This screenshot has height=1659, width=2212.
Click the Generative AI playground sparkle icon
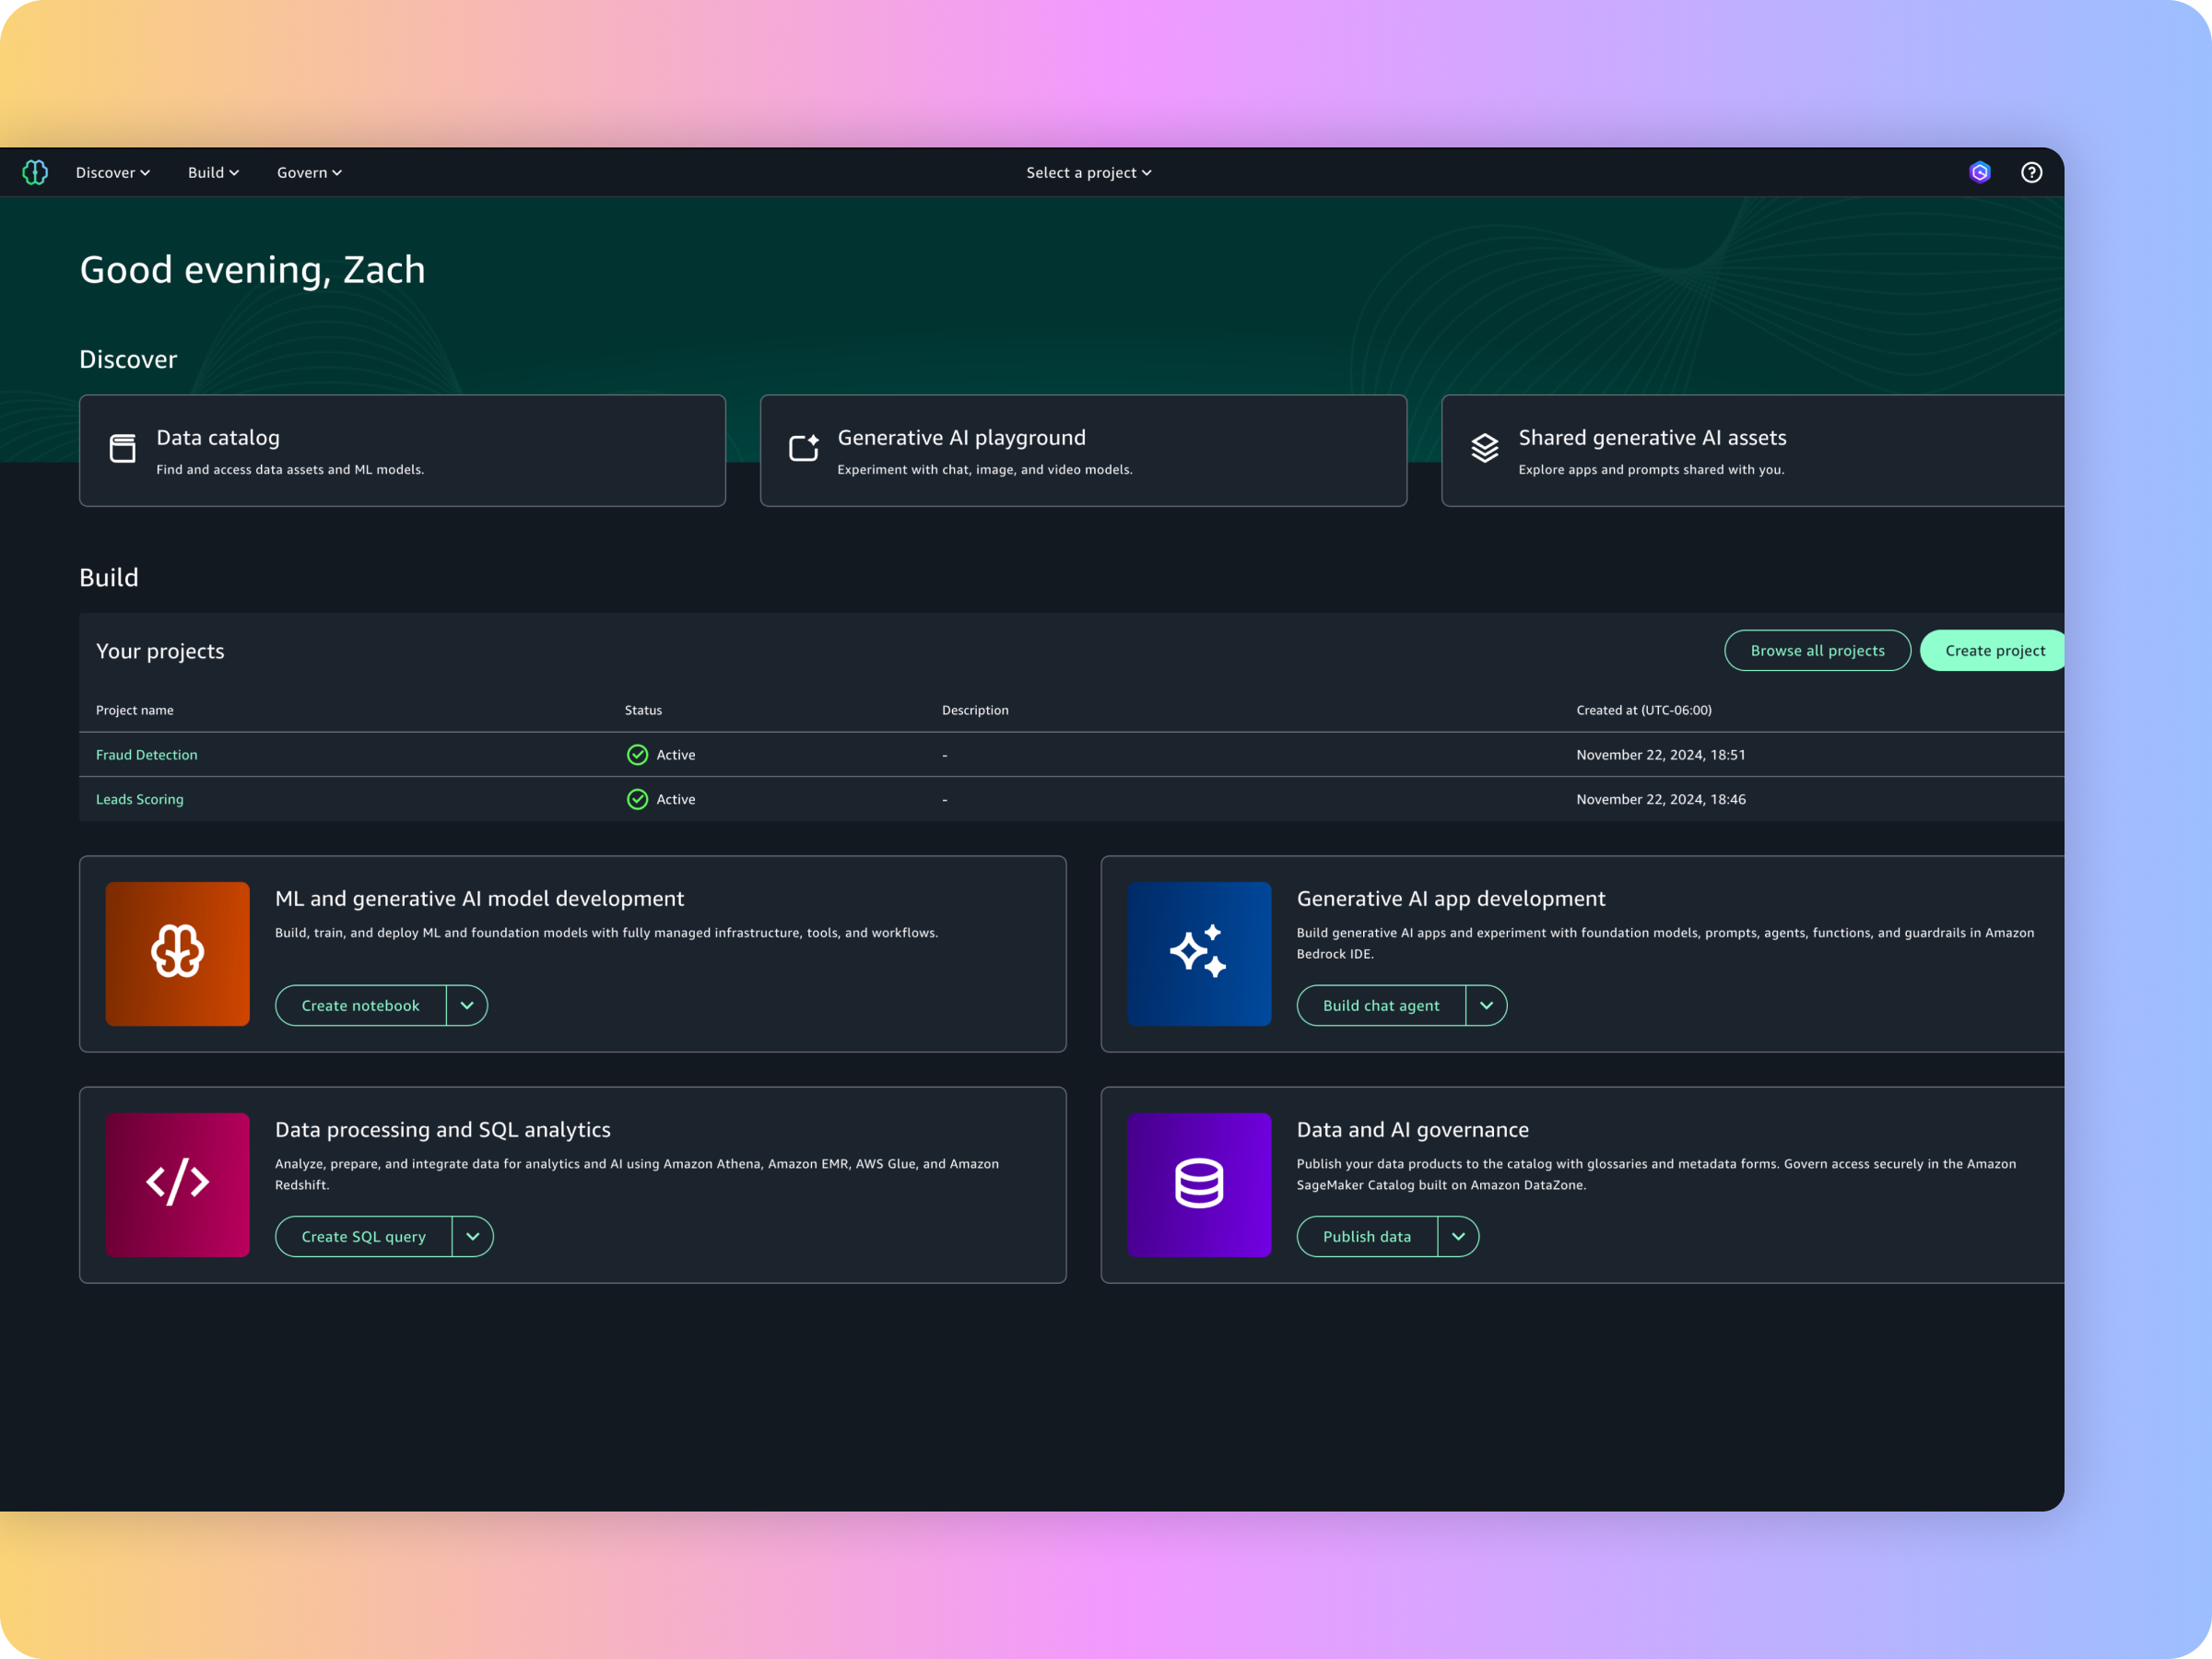click(x=803, y=448)
